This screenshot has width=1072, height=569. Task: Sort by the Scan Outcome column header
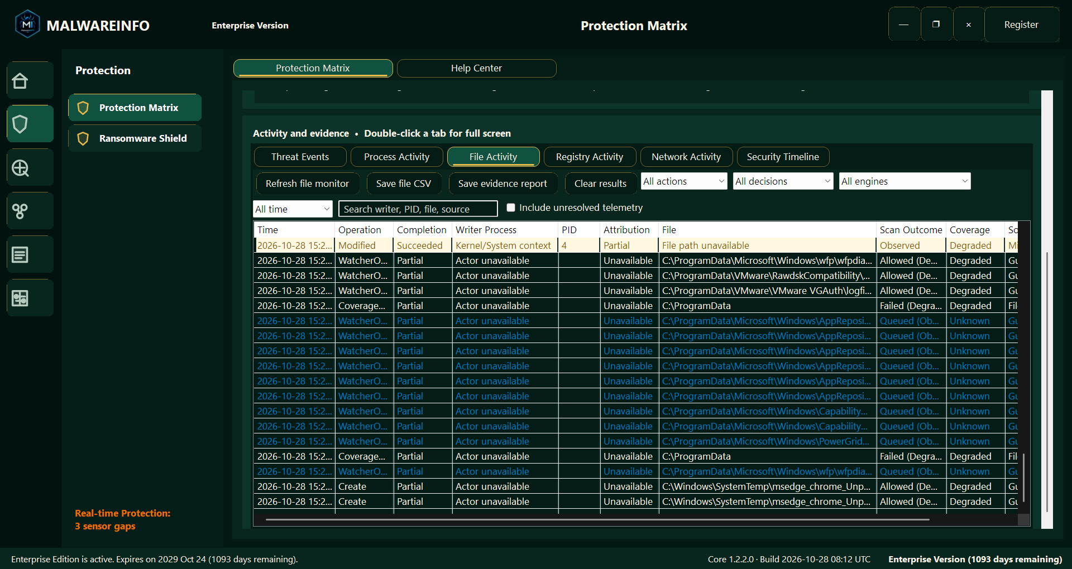pyautogui.click(x=911, y=230)
